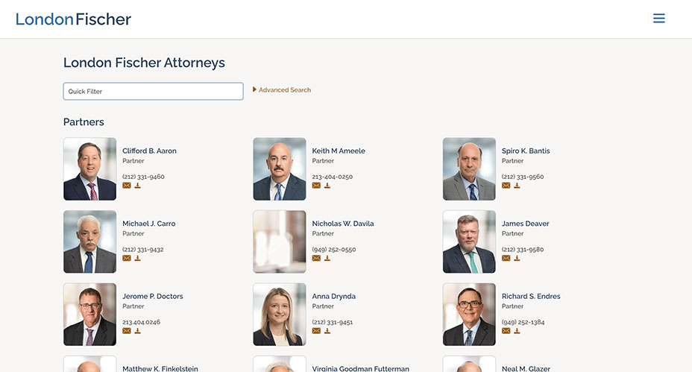The width and height of the screenshot is (692, 372).
Task: Click Keith M Ameele's headshot photo
Action: point(280,169)
